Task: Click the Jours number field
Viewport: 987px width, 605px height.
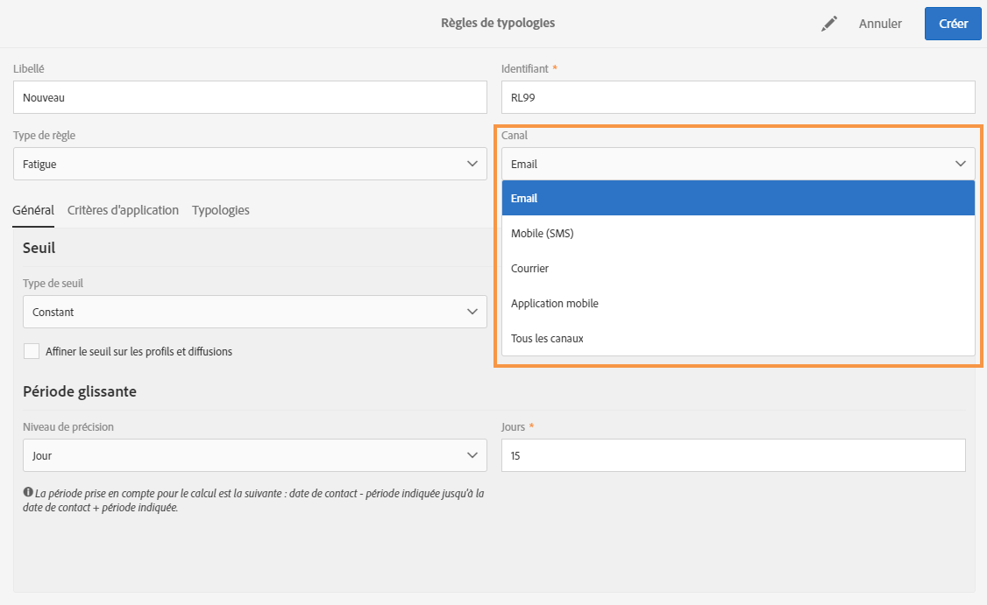Action: [733, 455]
